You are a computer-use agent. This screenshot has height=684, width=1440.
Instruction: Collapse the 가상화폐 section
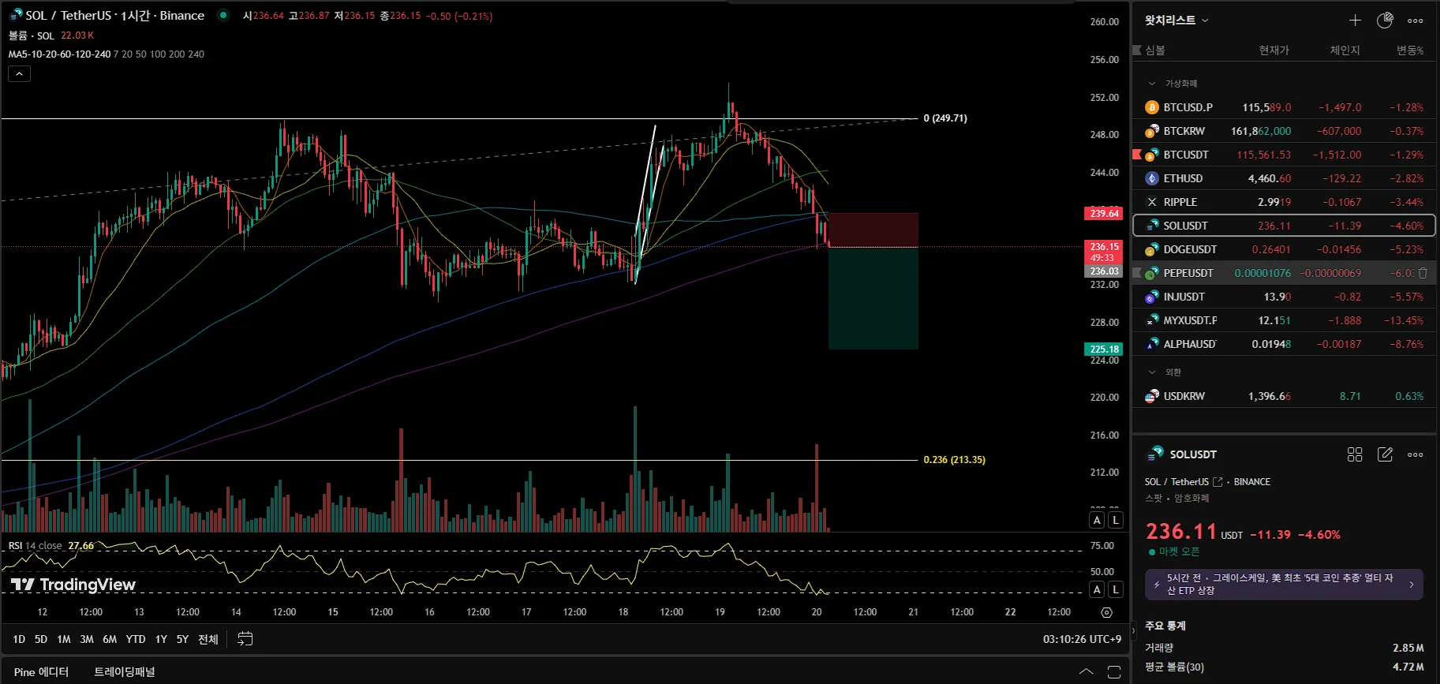point(1152,84)
